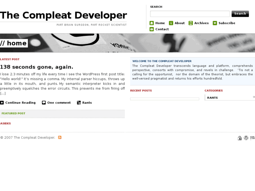255x191 pixels.
Task: Open the Subscribe link
Action: click(x=227, y=23)
